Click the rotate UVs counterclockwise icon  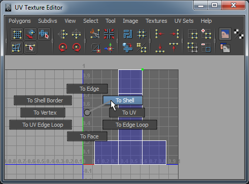[x=63, y=48]
